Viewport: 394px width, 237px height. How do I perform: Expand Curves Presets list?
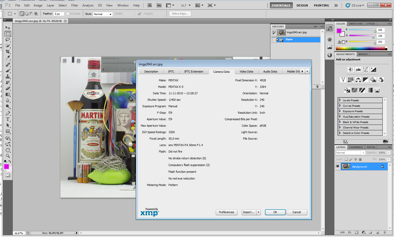[340, 105]
